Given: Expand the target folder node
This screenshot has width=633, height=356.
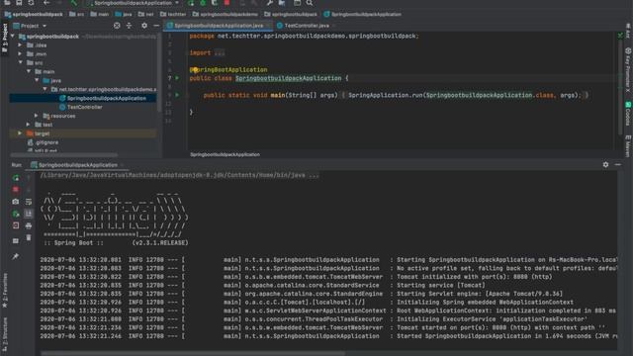Looking at the screenshot, I should tap(20, 133).
